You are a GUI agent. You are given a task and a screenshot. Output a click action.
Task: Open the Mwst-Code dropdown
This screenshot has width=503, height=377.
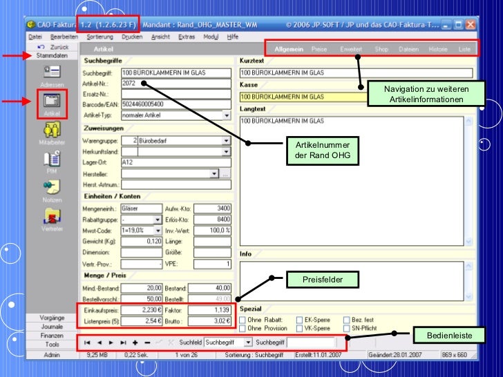[x=158, y=231]
